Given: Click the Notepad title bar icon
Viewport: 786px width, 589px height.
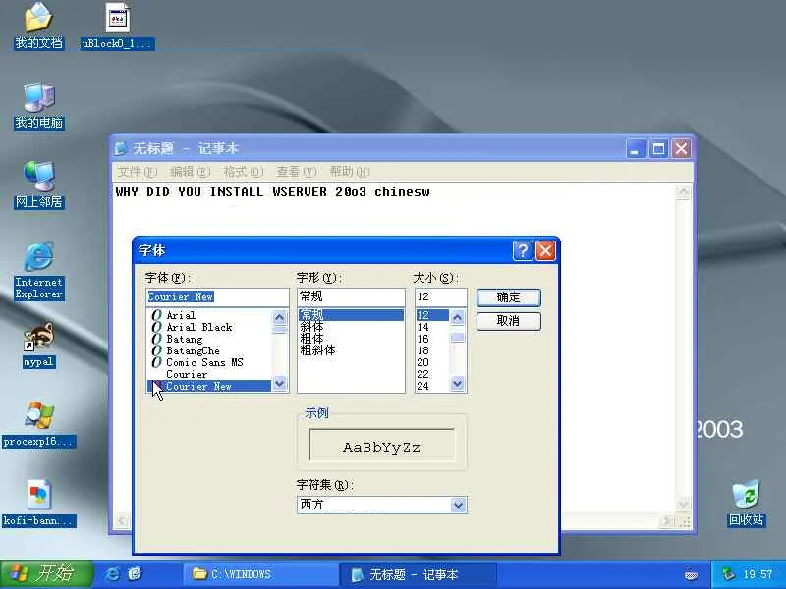Looking at the screenshot, I should (120, 148).
